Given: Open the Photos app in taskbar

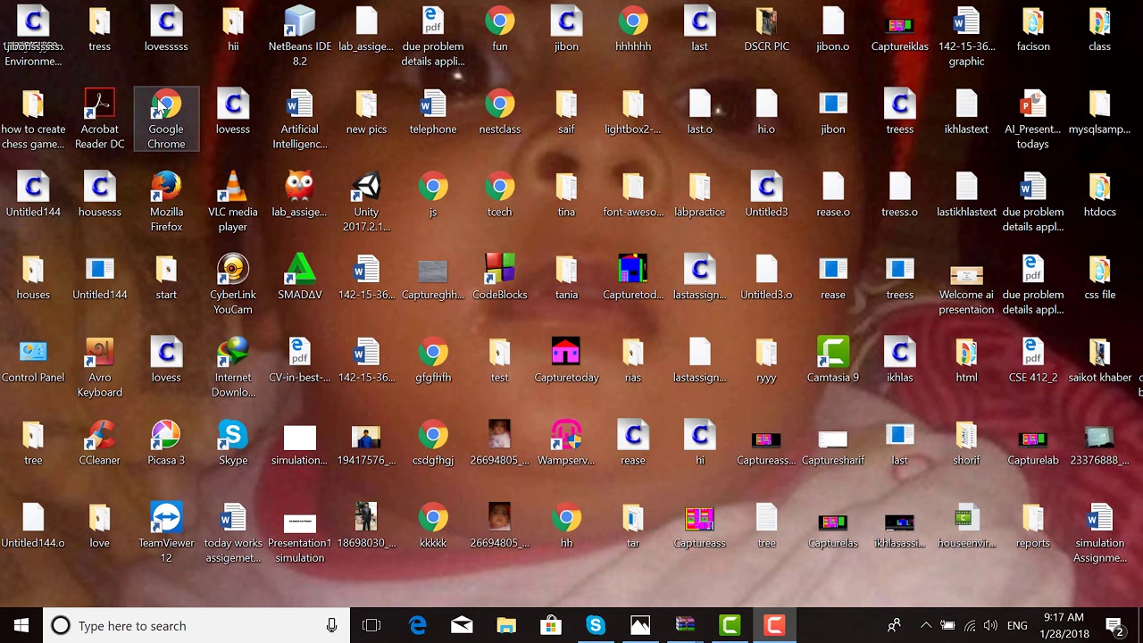Looking at the screenshot, I should 640,625.
